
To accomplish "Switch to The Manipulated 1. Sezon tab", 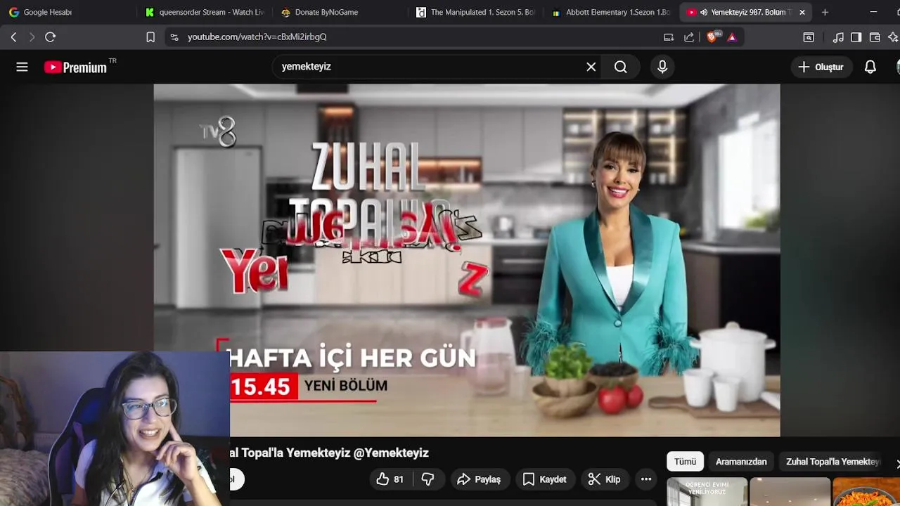I will pyautogui.click(x=475, y=12).
